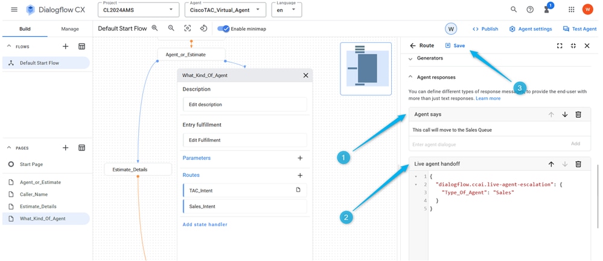Zoom out on the flow canvas
This screenshot has width=603, height=261.
(x=171, y=28)
